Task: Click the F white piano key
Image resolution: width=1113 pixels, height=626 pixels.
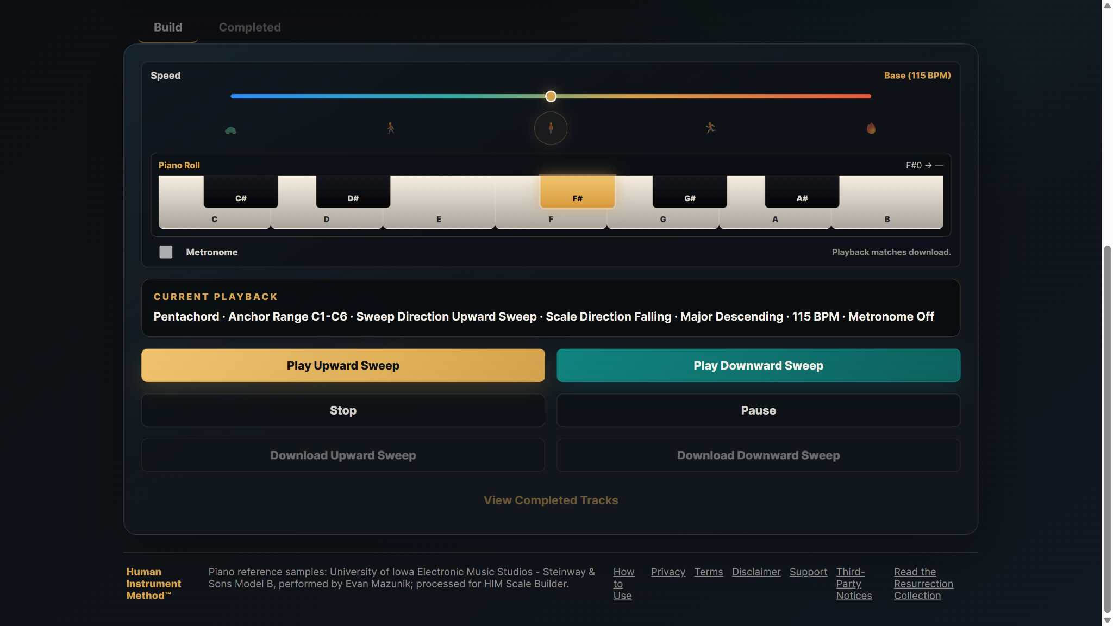Action: coord(551,219)
